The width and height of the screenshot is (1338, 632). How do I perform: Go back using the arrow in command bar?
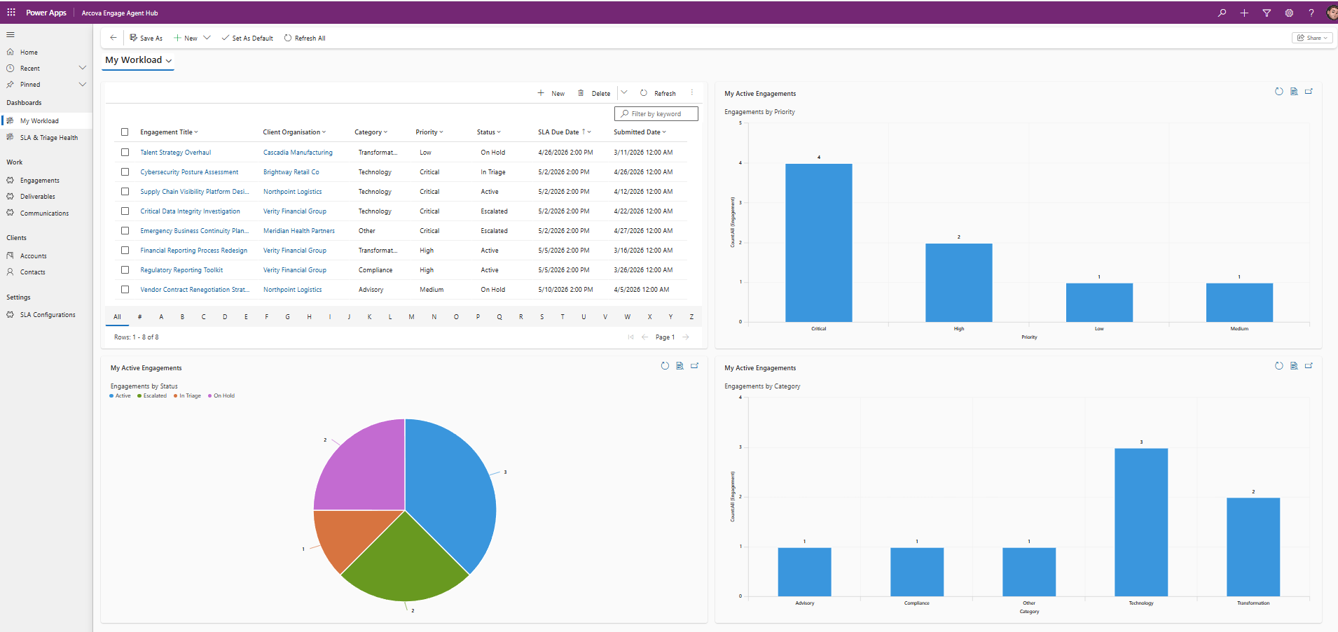[113, 38]
